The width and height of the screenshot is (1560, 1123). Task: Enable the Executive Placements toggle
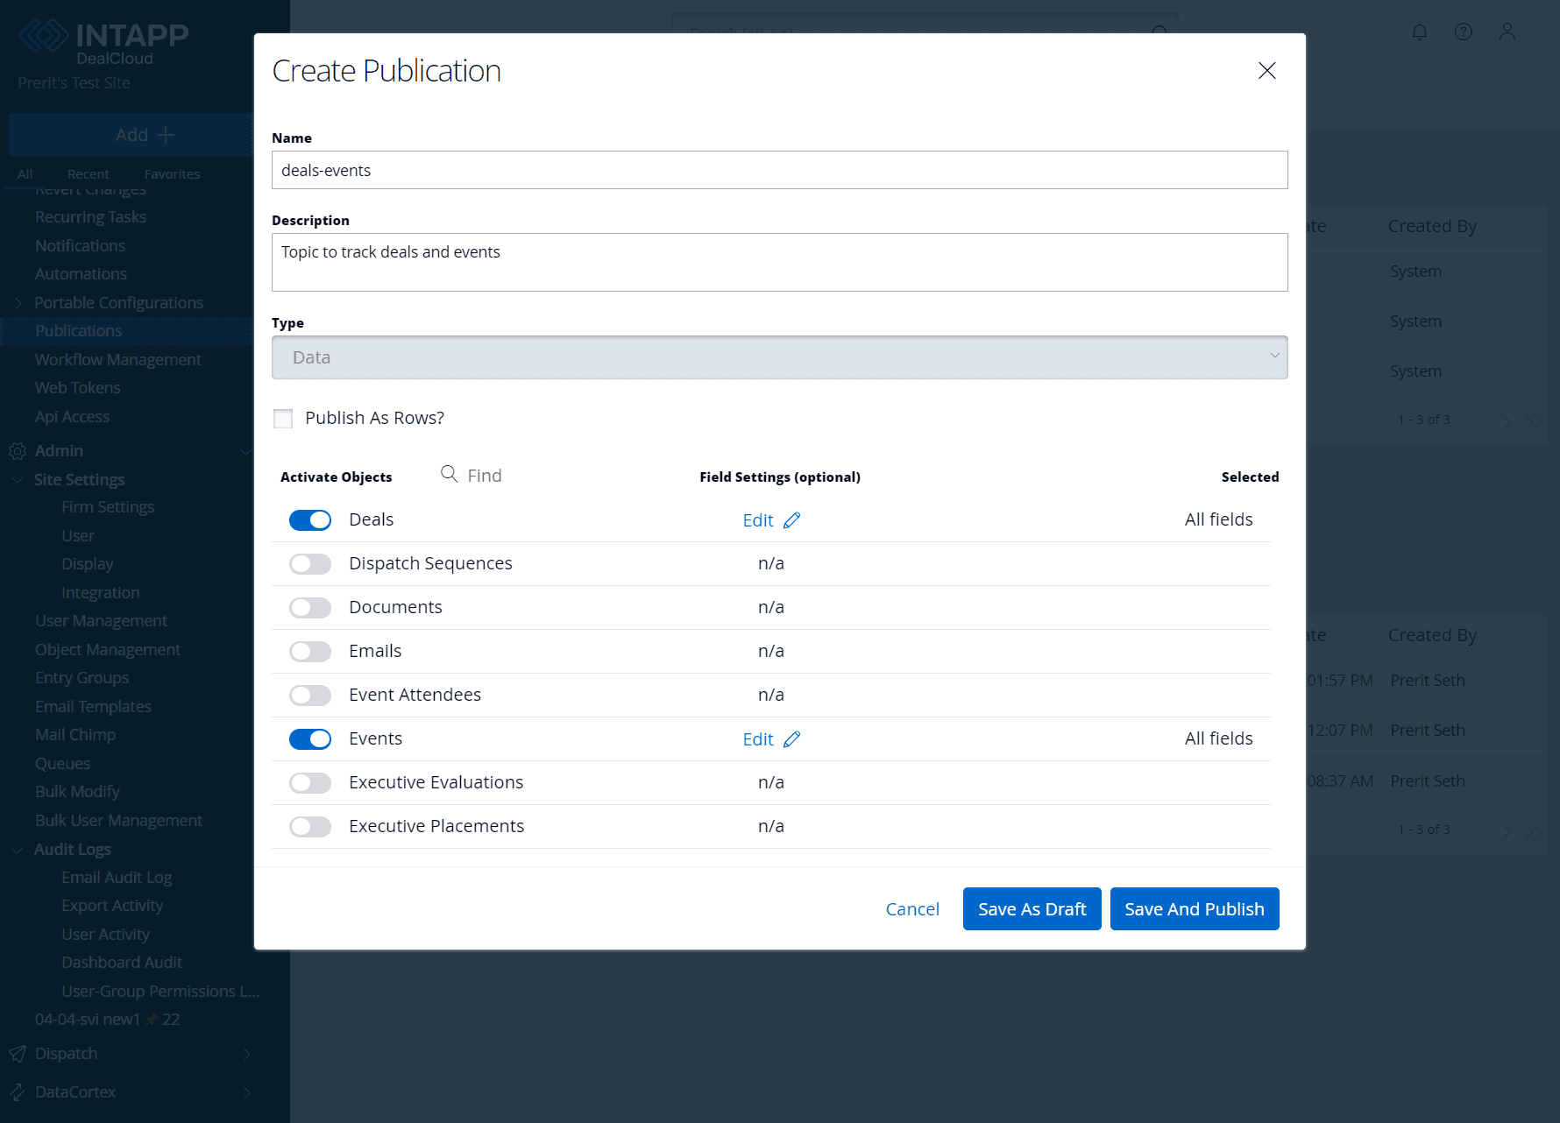coord(310,827)
